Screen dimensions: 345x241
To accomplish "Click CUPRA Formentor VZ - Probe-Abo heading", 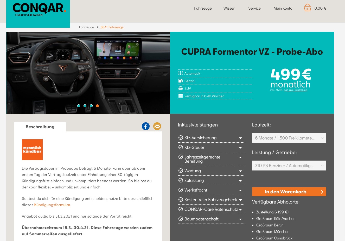I will [x=252, y=52].
